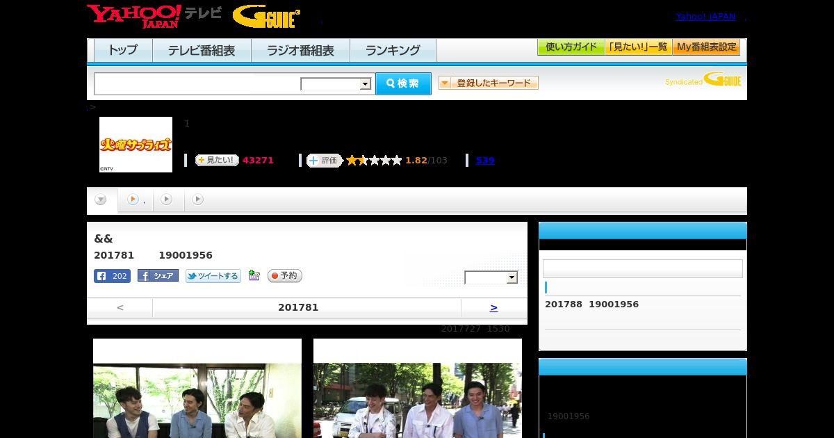Click the blue 検索 search button
Screen dimensions: 834x438
click(403, 83)
